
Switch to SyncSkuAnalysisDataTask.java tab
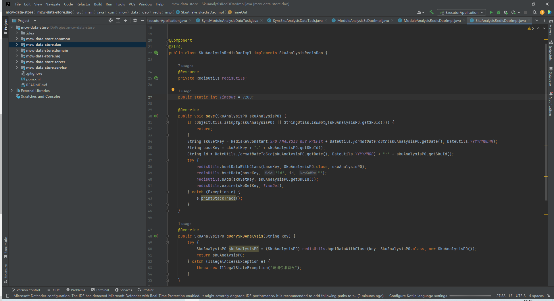(297, 20)
